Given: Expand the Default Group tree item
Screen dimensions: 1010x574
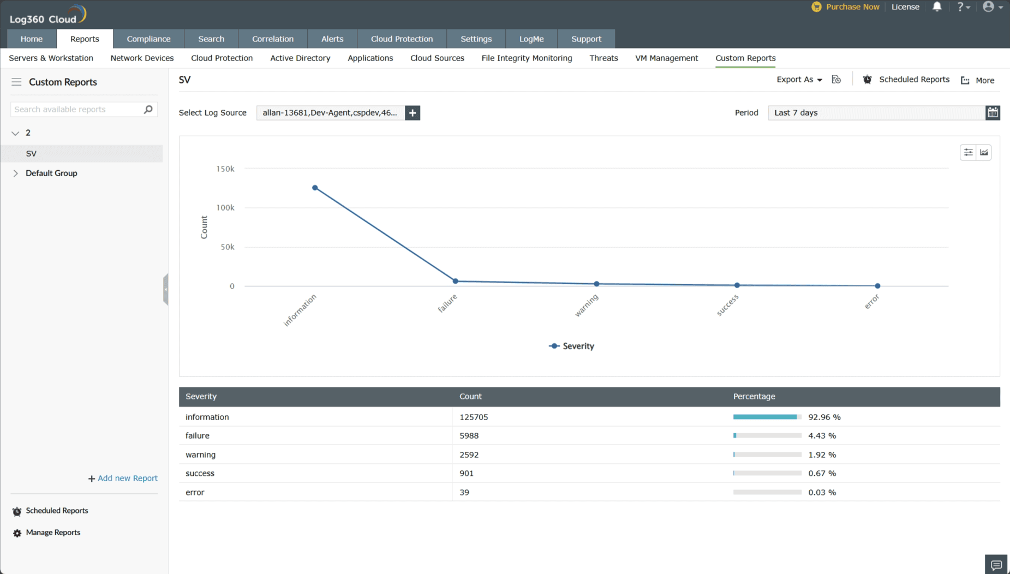Looking at the screenshot, I should click(15, 173).
